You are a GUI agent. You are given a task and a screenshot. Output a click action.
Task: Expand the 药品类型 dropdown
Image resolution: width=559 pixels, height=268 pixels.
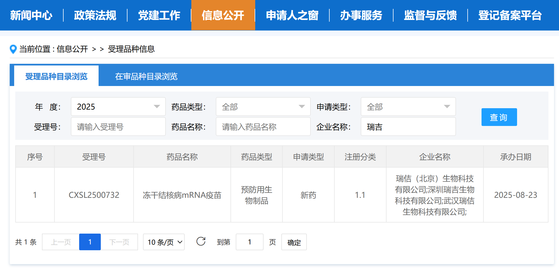(263, 107)
